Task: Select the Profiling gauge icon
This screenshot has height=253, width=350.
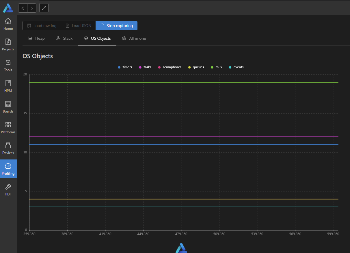Action: [x=8, y=166]
